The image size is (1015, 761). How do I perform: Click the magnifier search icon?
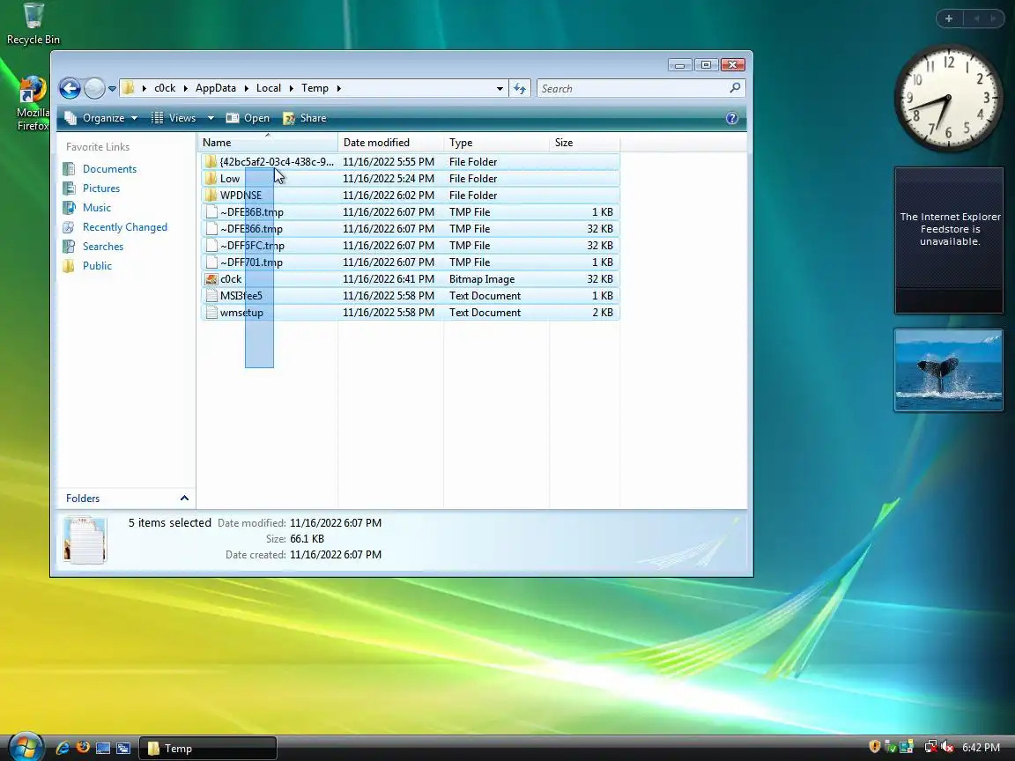click(x=735, y=88)
